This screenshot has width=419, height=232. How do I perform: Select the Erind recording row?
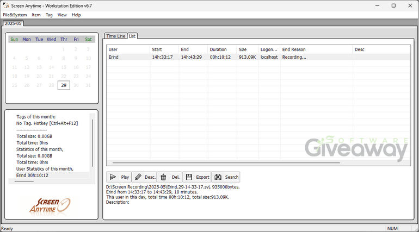[258, 57]
